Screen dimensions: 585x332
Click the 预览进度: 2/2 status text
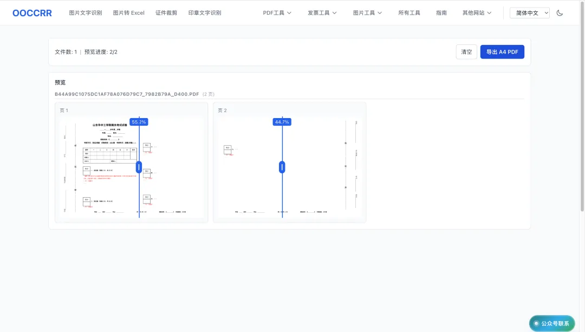click(101, 52)
